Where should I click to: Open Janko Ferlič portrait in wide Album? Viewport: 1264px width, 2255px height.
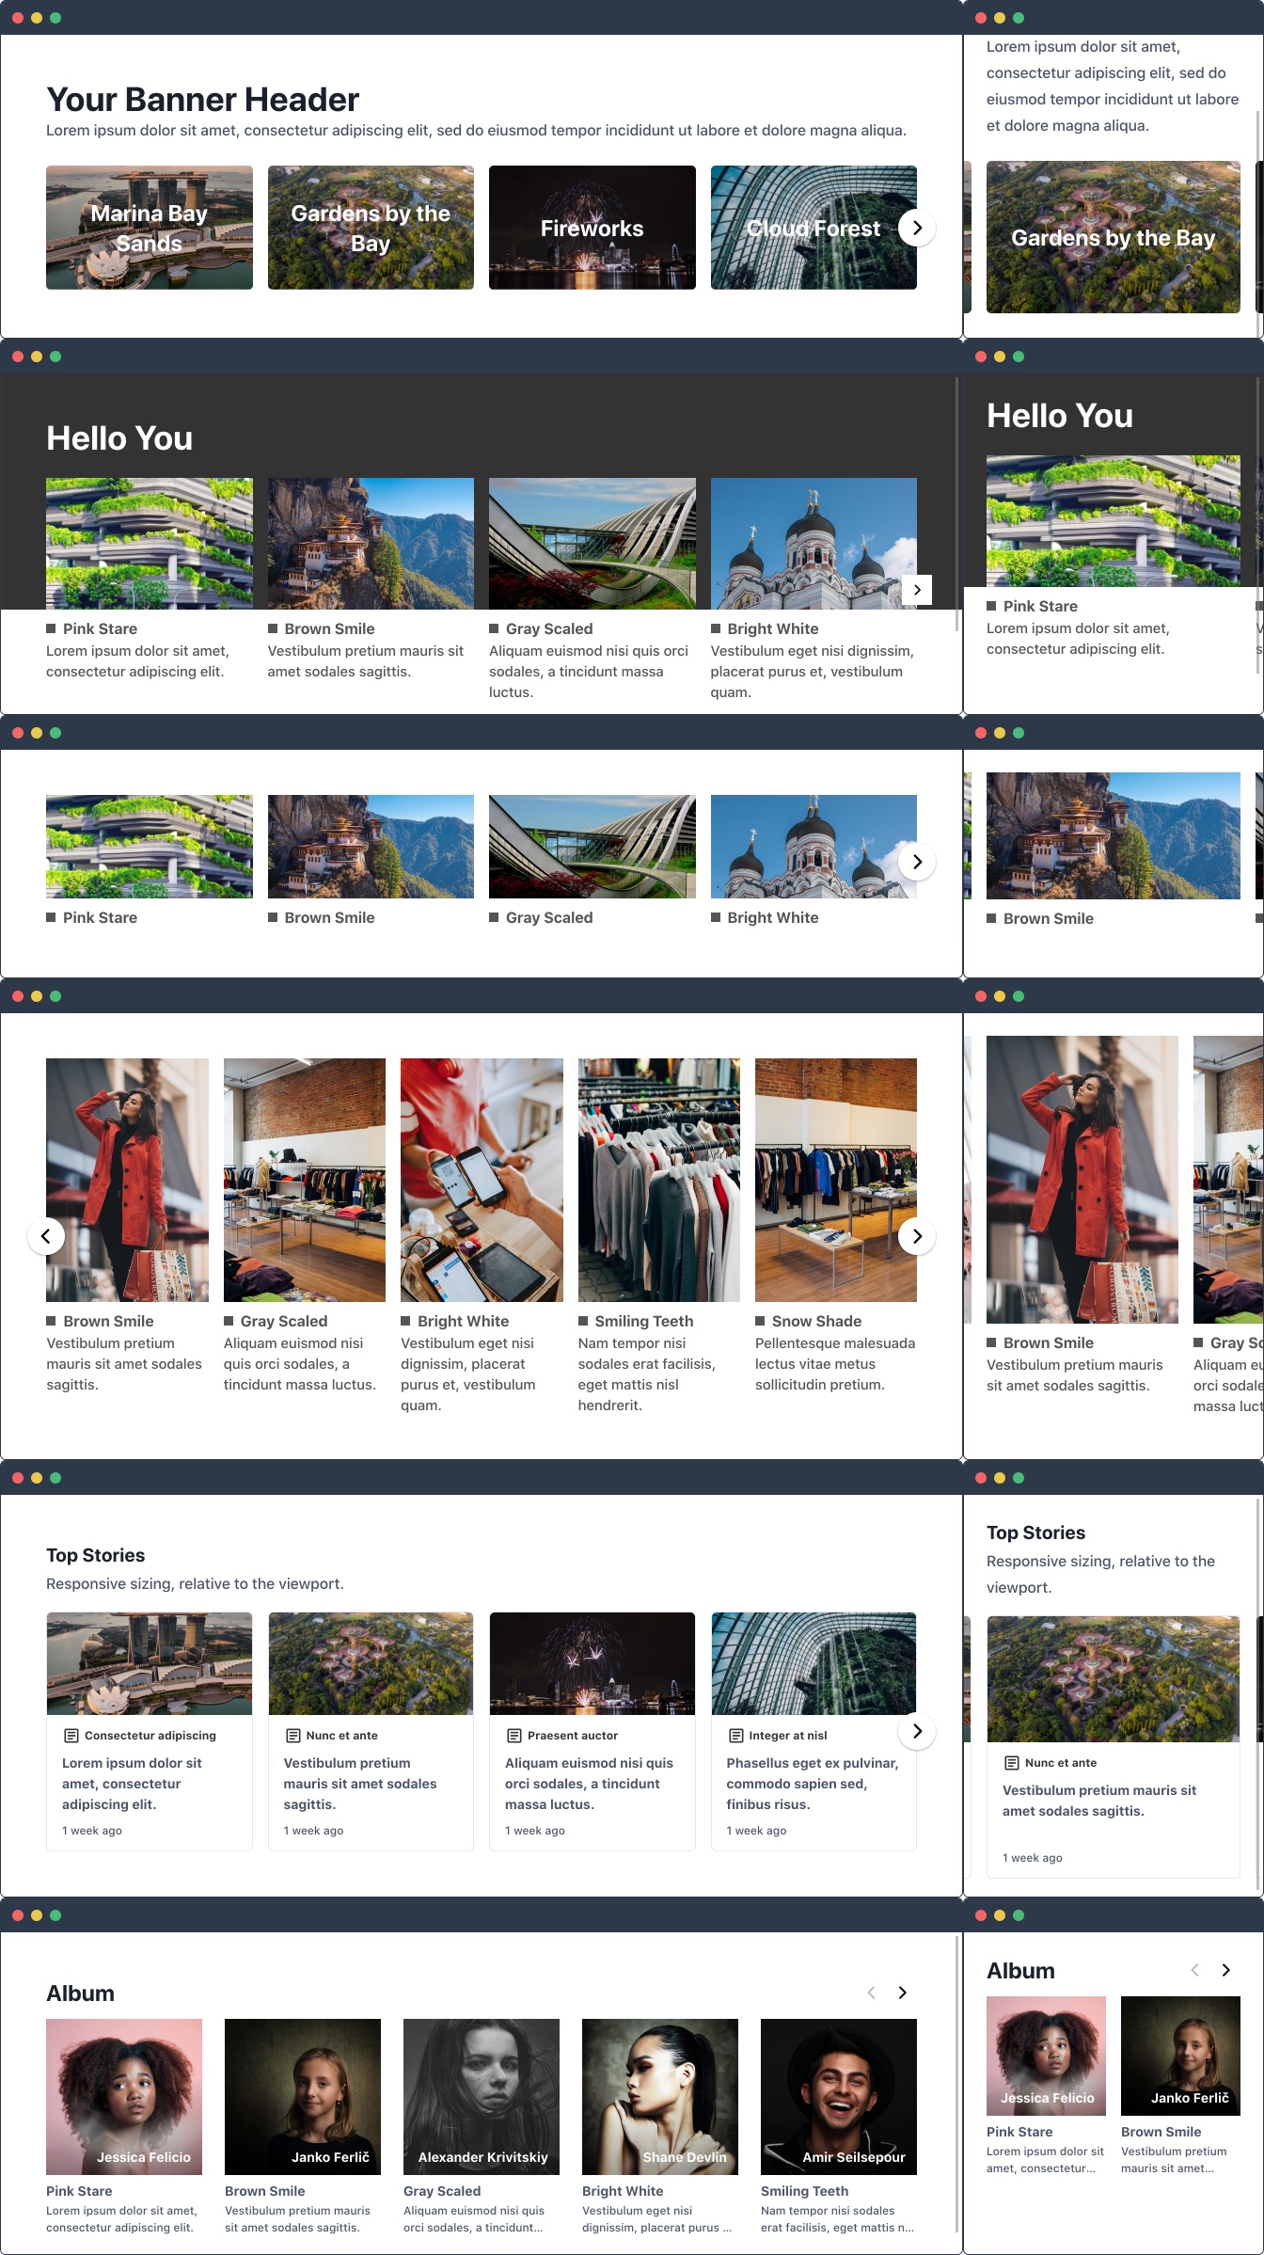[303, 2097]
